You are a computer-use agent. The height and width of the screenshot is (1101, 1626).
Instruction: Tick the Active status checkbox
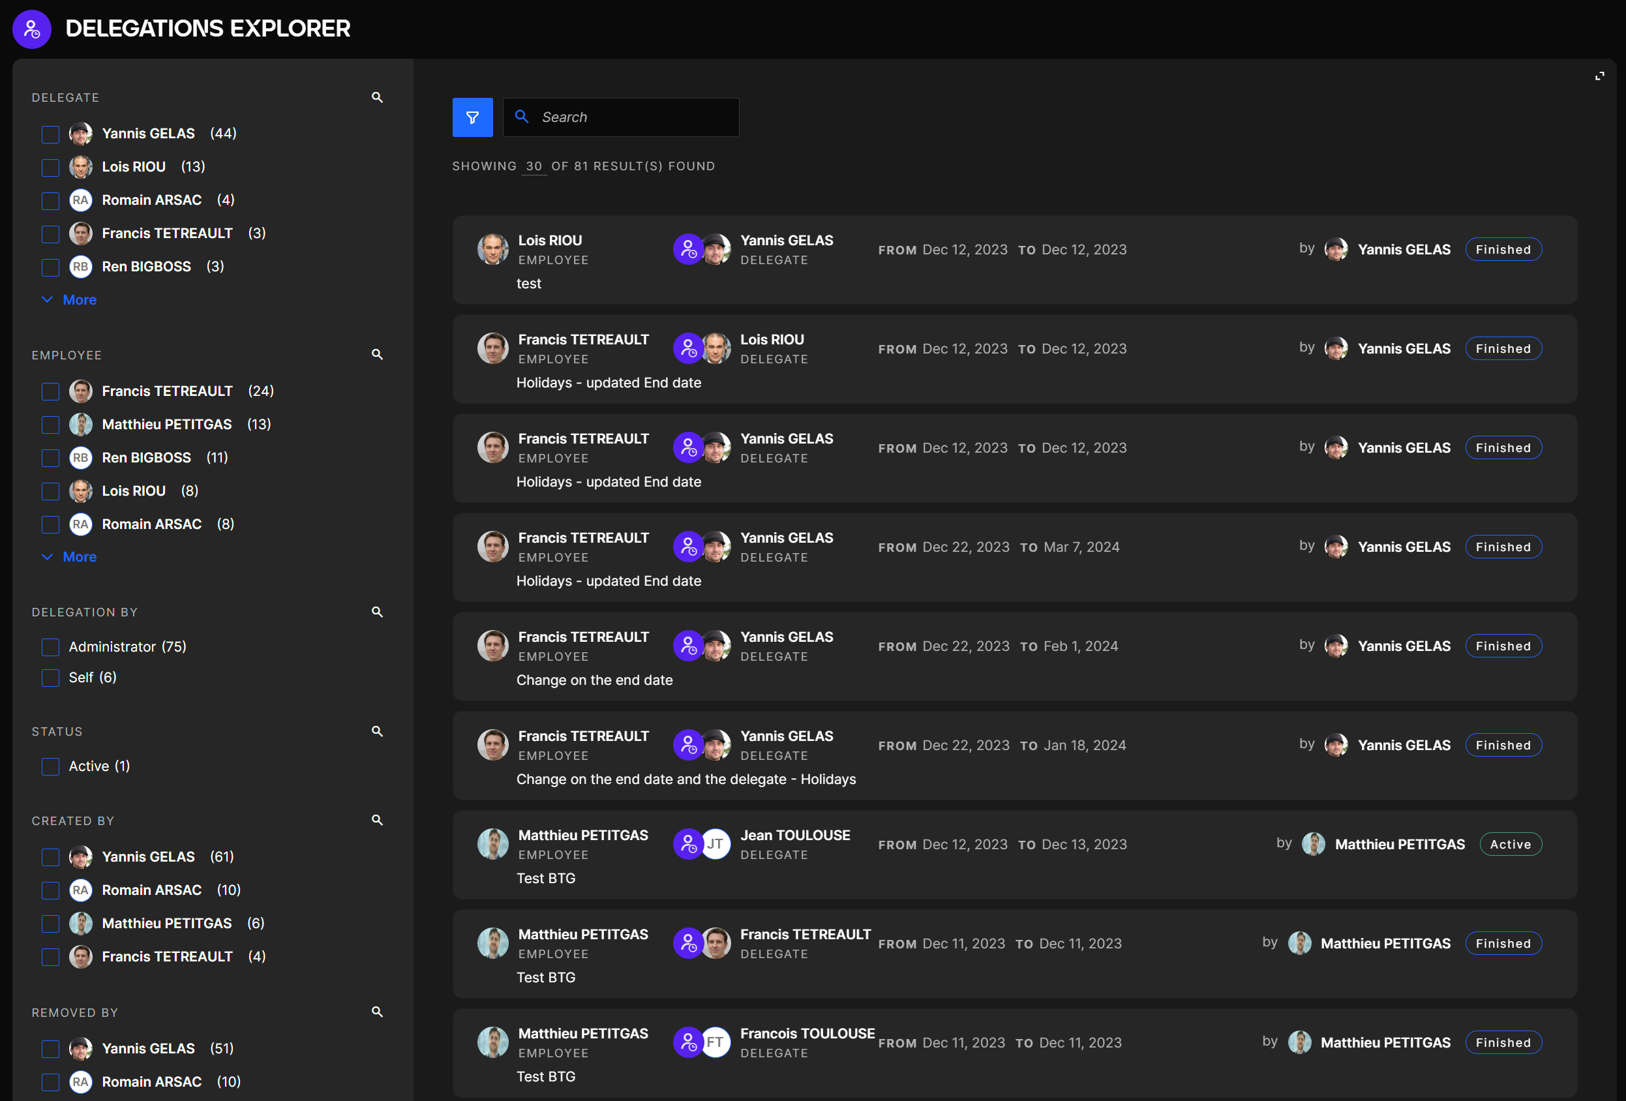point(50,766)
